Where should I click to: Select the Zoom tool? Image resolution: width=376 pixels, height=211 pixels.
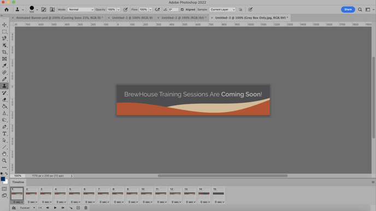(x=4, y=161)
